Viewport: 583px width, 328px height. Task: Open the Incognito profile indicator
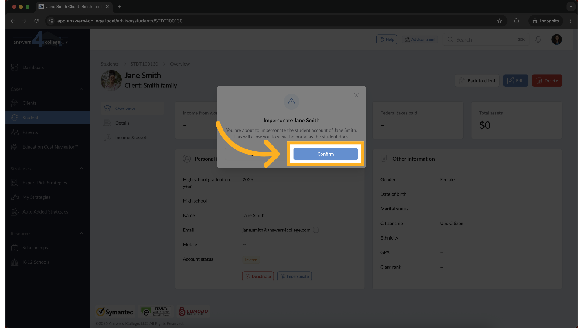pos(546,21)
